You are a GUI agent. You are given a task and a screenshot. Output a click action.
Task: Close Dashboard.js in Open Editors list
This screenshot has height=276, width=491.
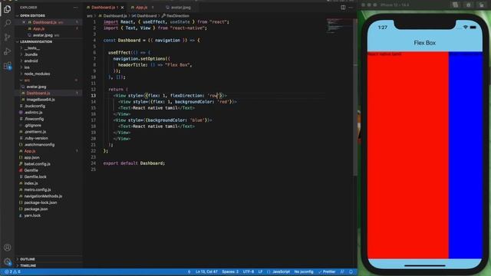point(24,22)
